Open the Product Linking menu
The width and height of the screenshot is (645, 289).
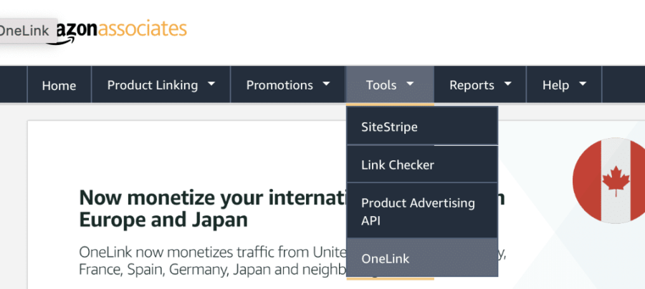pos(153,85)
